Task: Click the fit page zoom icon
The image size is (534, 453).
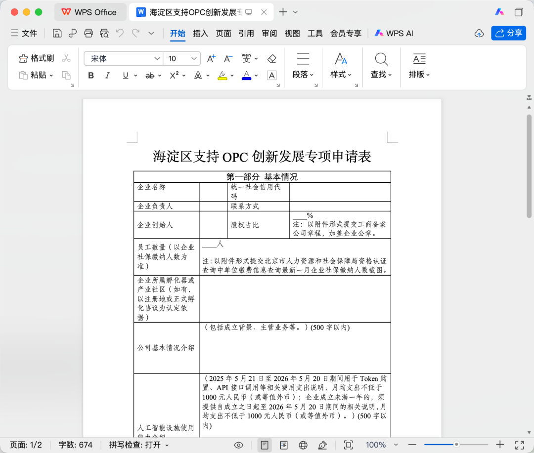Action: click(x=348, y=445)
